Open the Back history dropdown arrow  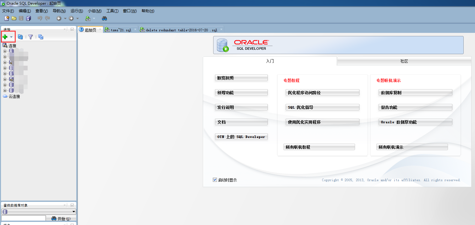click(65, 18)
